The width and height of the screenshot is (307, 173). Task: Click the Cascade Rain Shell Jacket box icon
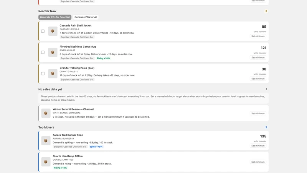coord(53,31)
